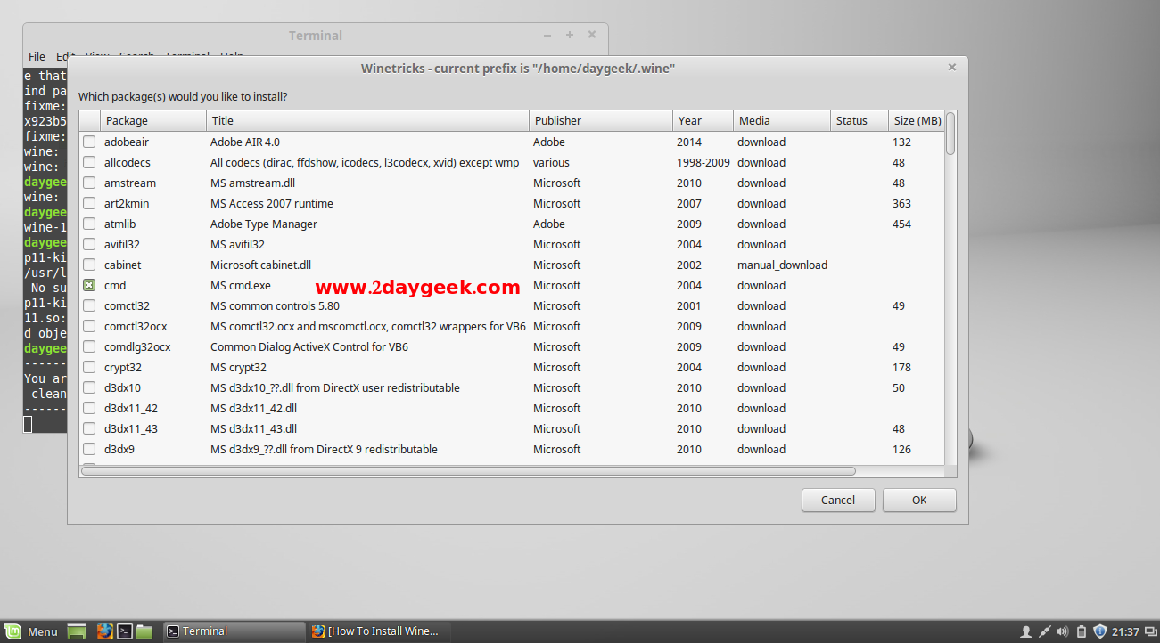The height and width of the screenshot is (643, 1160).
Task: Click the 'manual_download' media cell
Action: [782, 265]
